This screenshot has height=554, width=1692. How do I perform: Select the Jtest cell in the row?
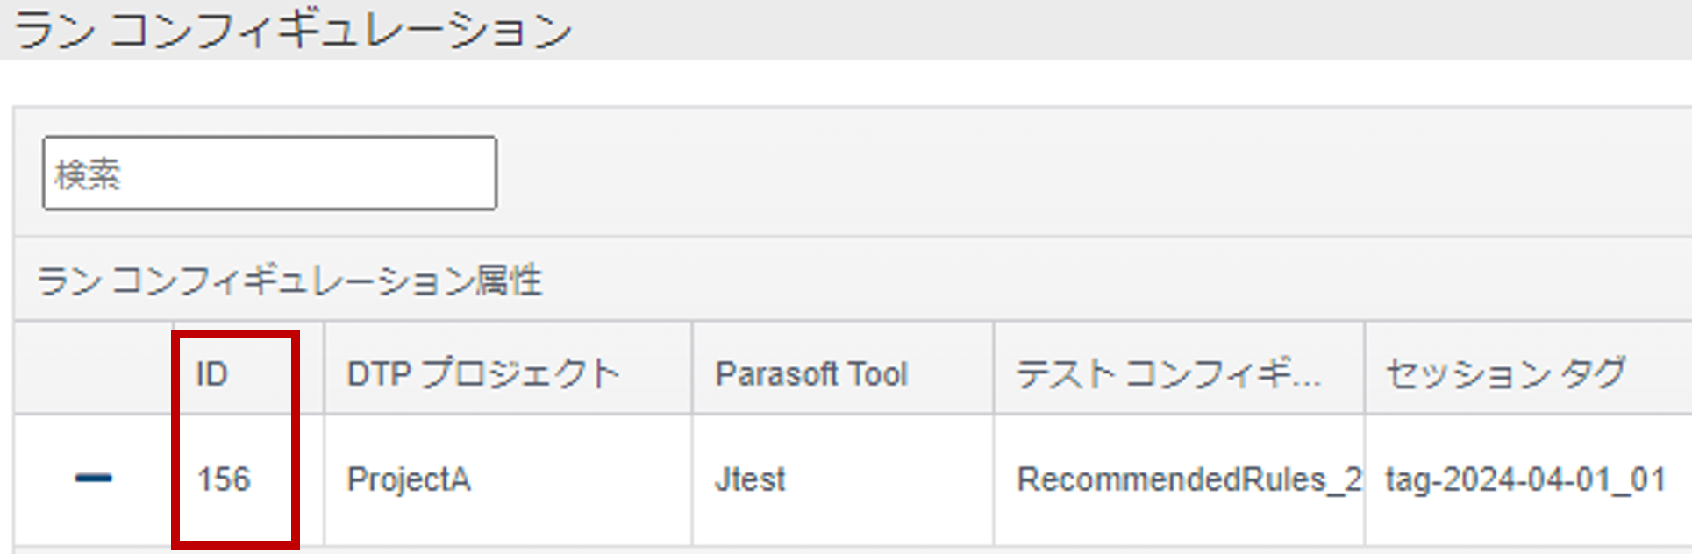tap(750, 479)
